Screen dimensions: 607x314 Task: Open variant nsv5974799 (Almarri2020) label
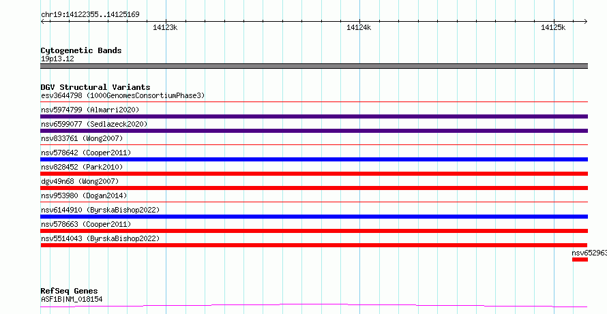pos(90,110)
